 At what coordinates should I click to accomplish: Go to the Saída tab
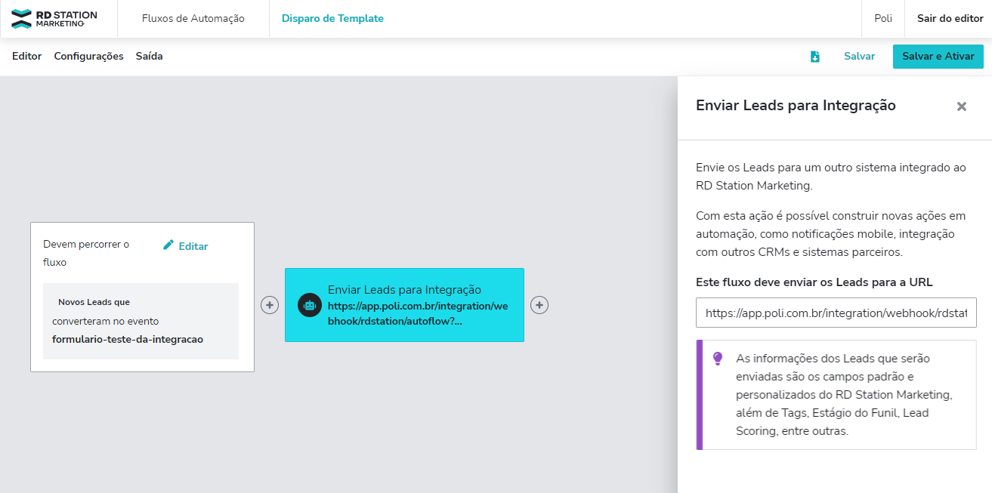coord(149,57)
